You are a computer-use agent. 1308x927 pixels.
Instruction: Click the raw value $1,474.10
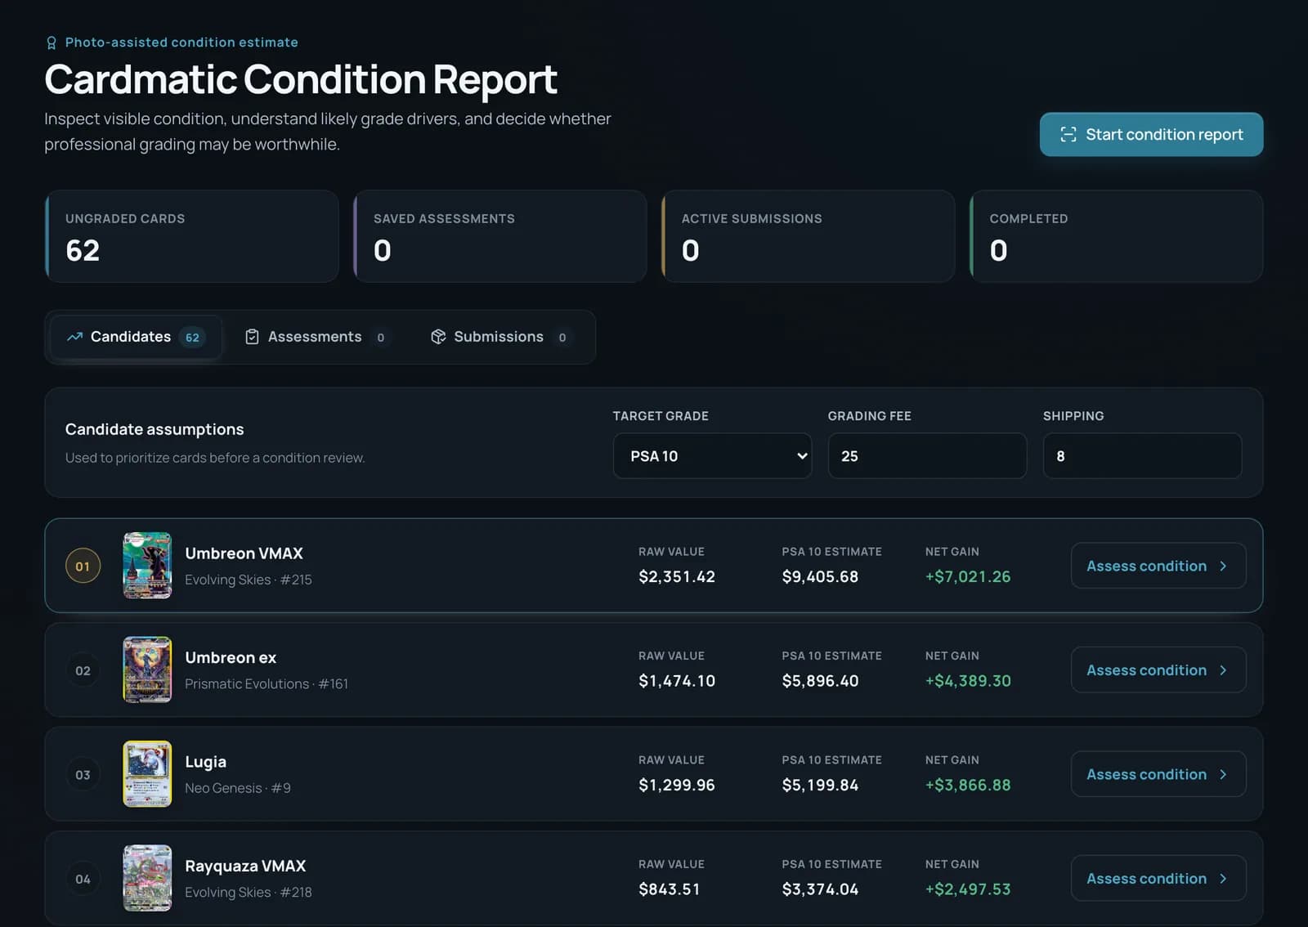[x=677, y=681]
